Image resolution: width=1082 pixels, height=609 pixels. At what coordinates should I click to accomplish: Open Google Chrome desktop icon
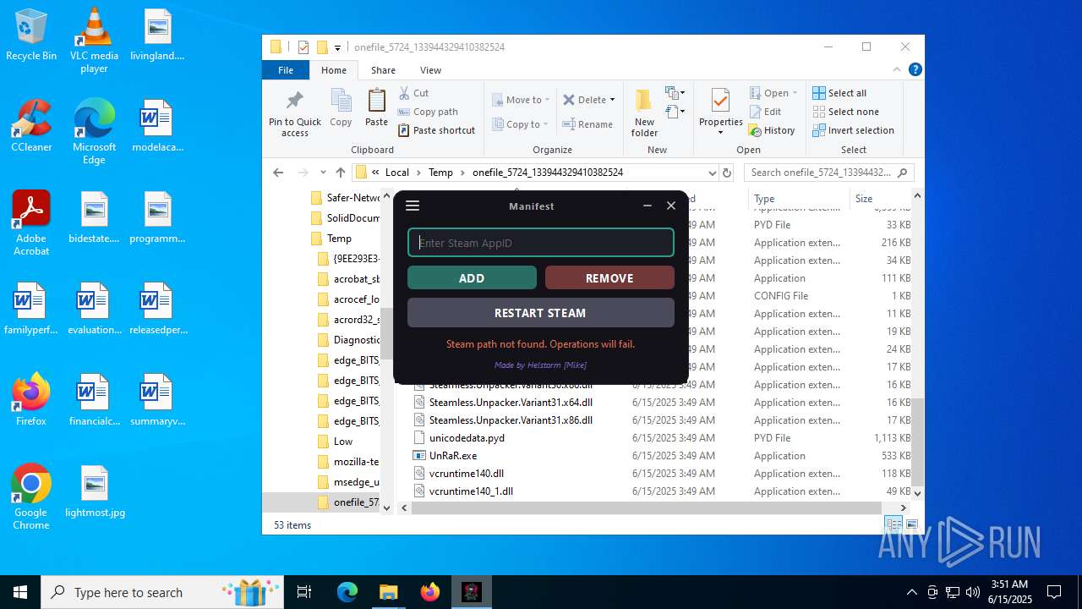tap(31, 497)
